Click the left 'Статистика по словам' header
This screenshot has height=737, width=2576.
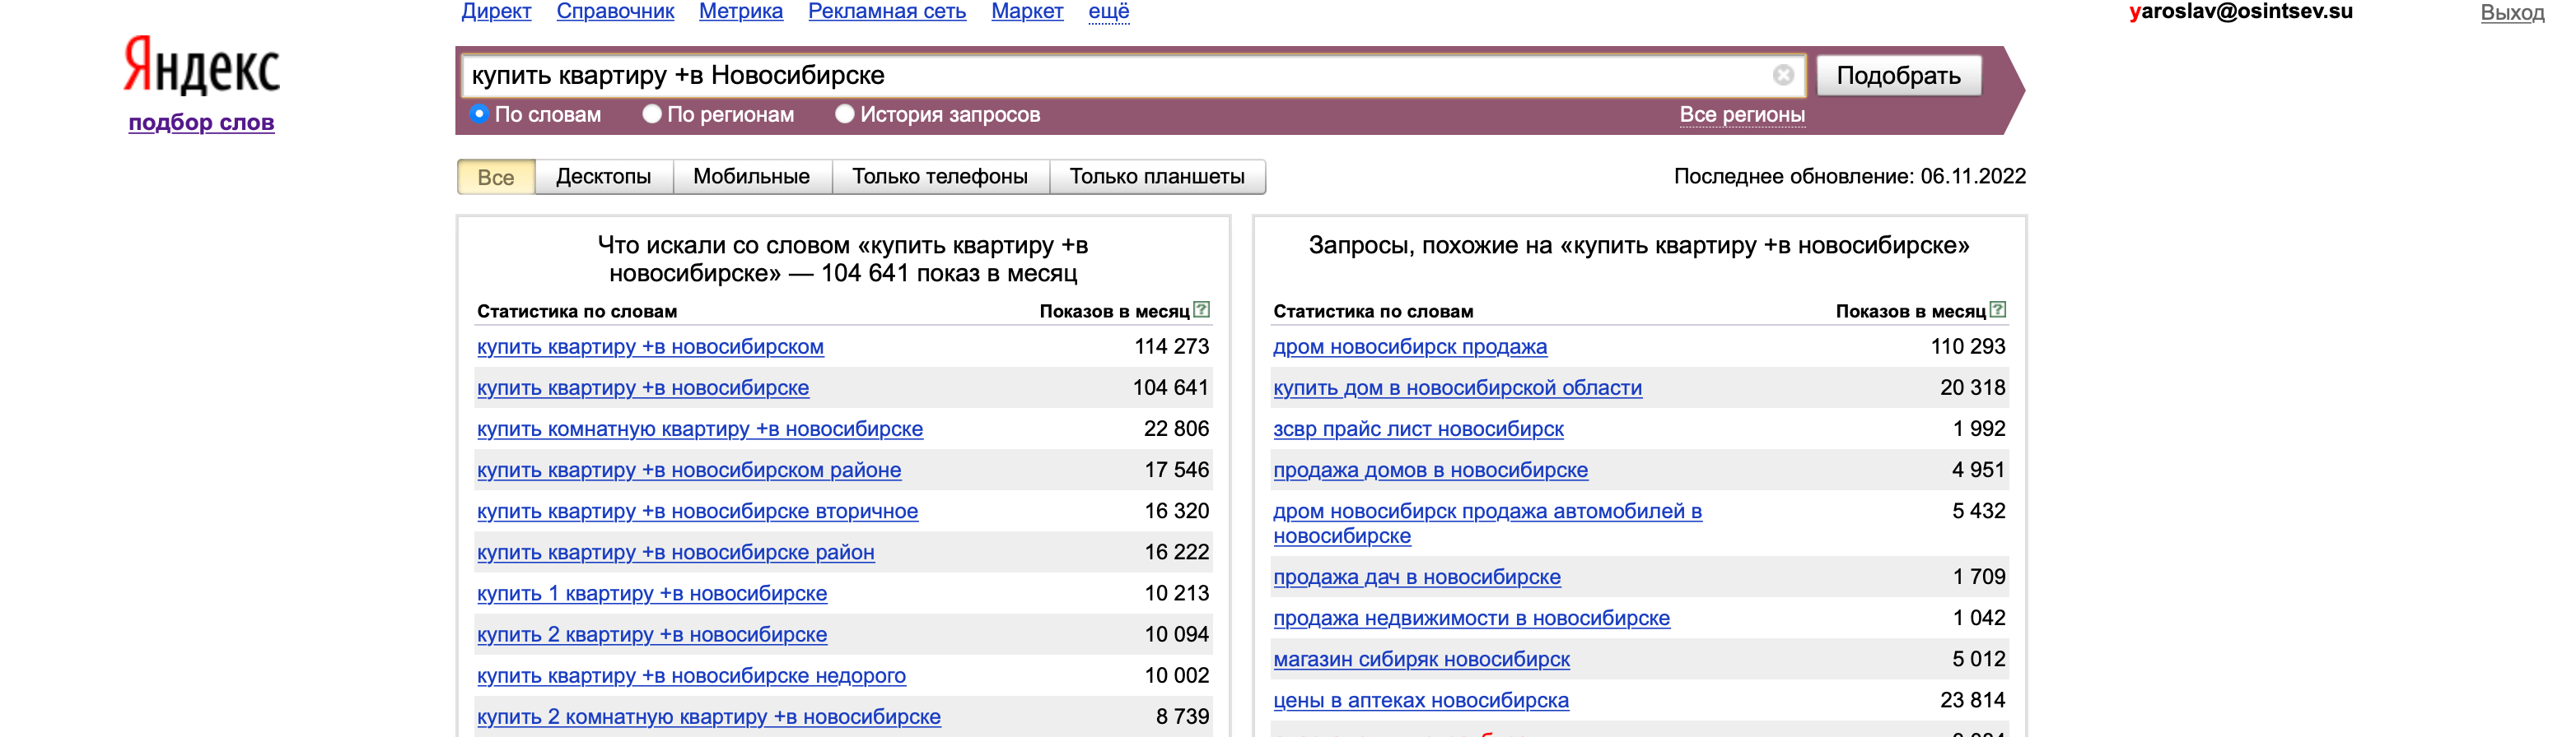click(x=577, y=312)
